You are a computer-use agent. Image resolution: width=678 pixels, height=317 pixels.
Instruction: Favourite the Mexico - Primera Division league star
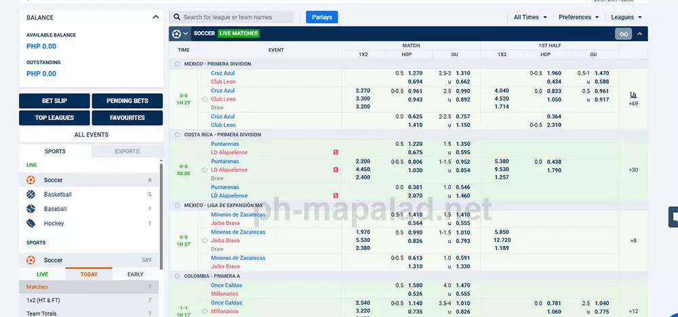(177, 64)
